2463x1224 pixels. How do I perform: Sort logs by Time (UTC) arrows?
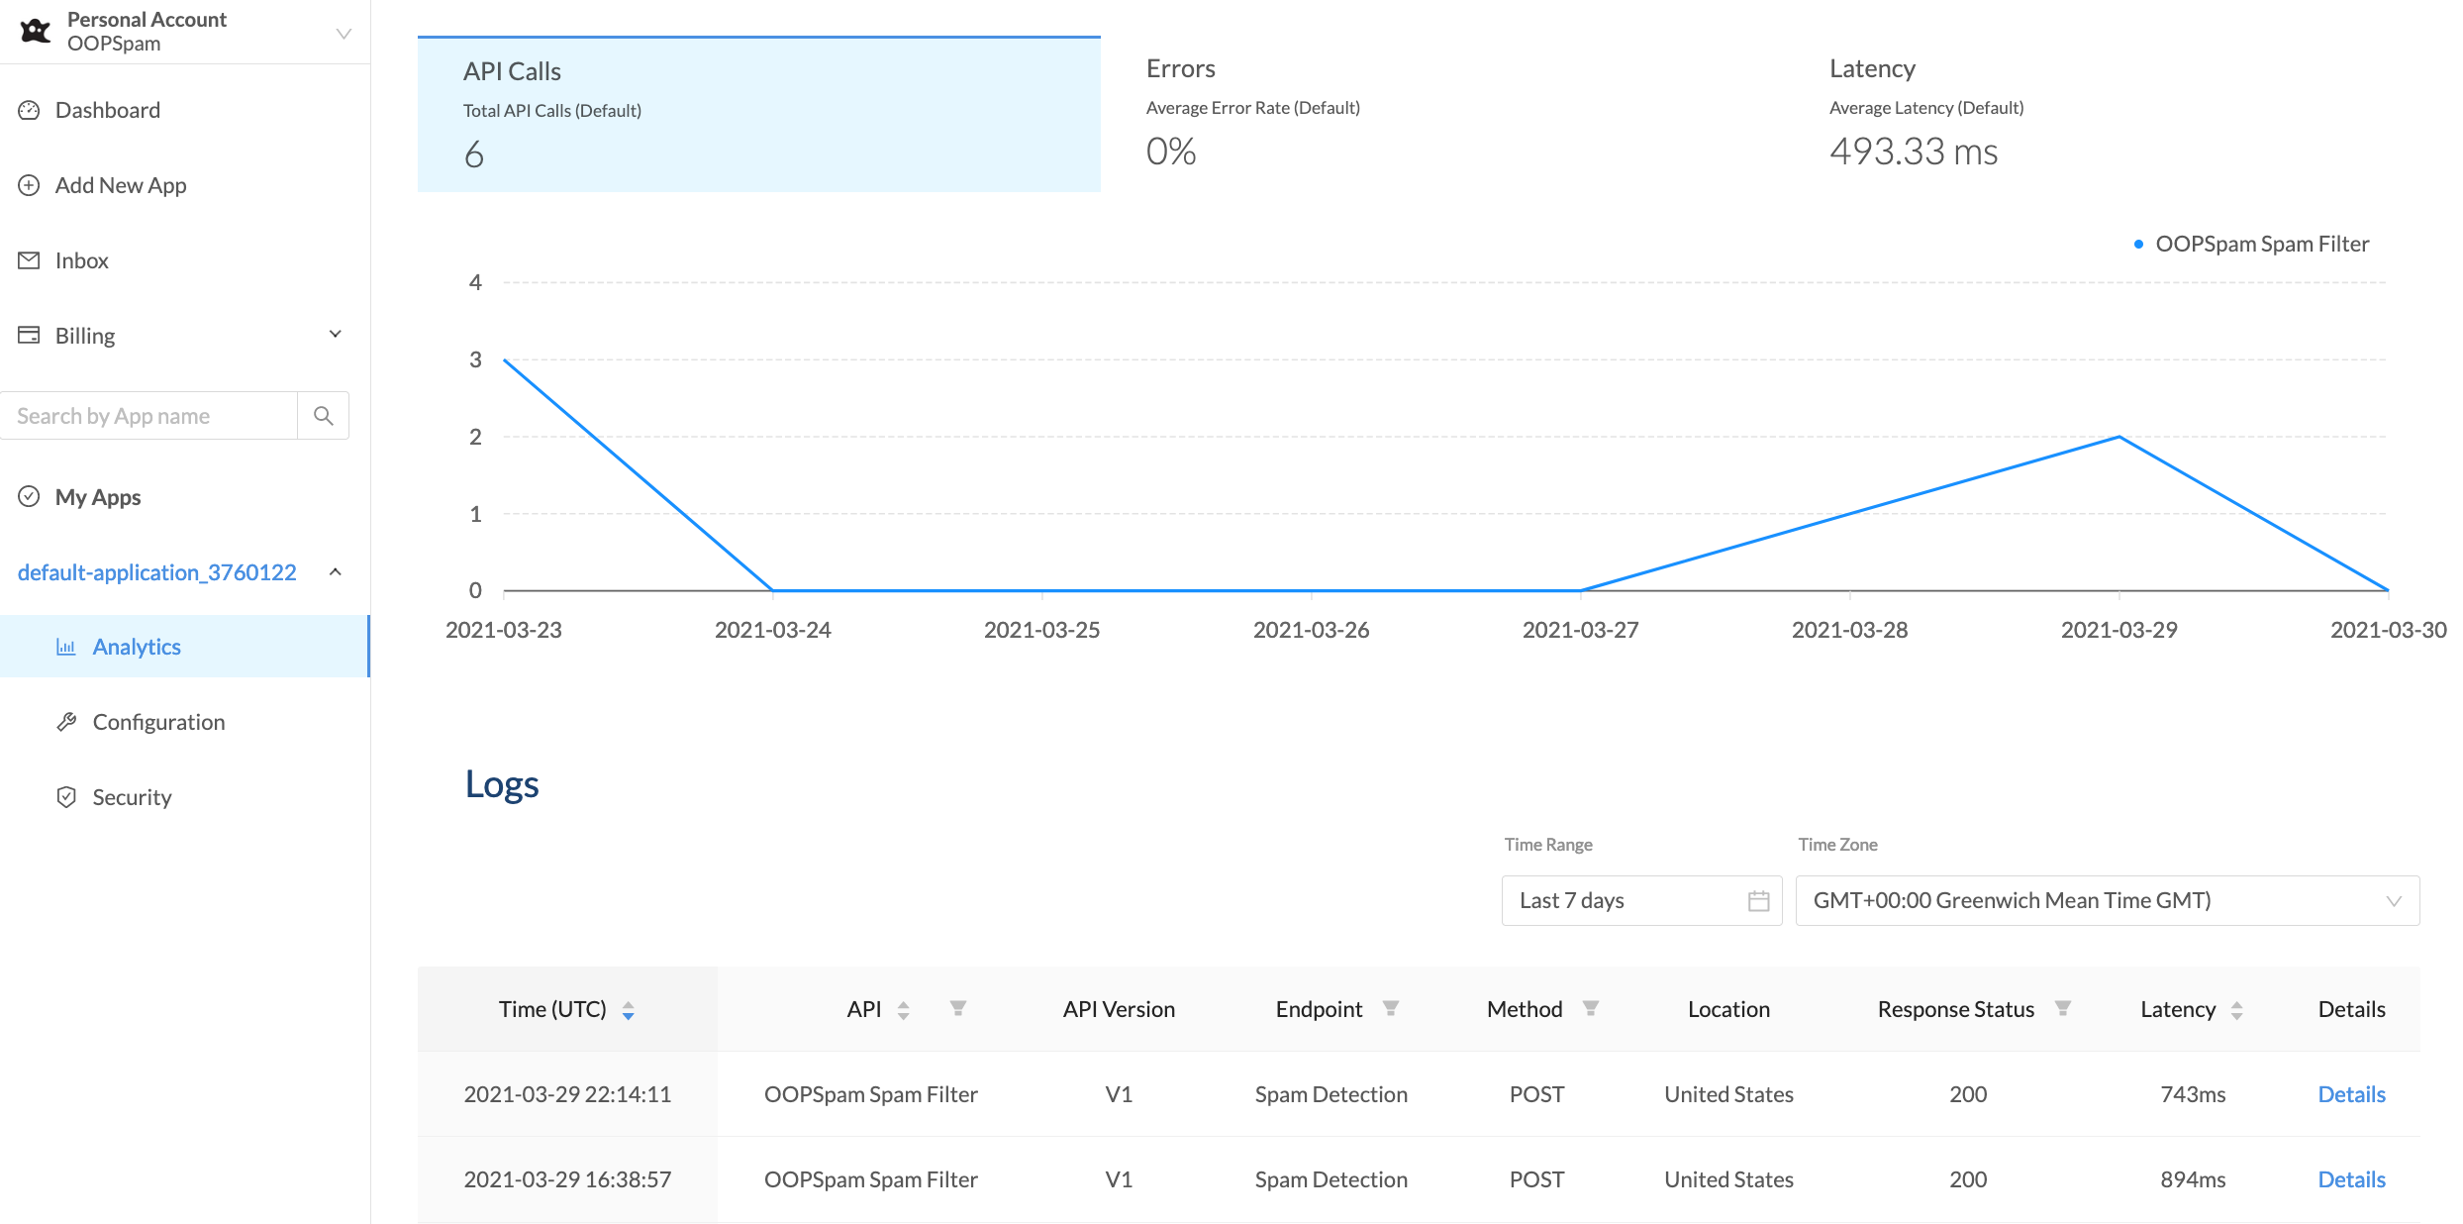(628, 1010)
